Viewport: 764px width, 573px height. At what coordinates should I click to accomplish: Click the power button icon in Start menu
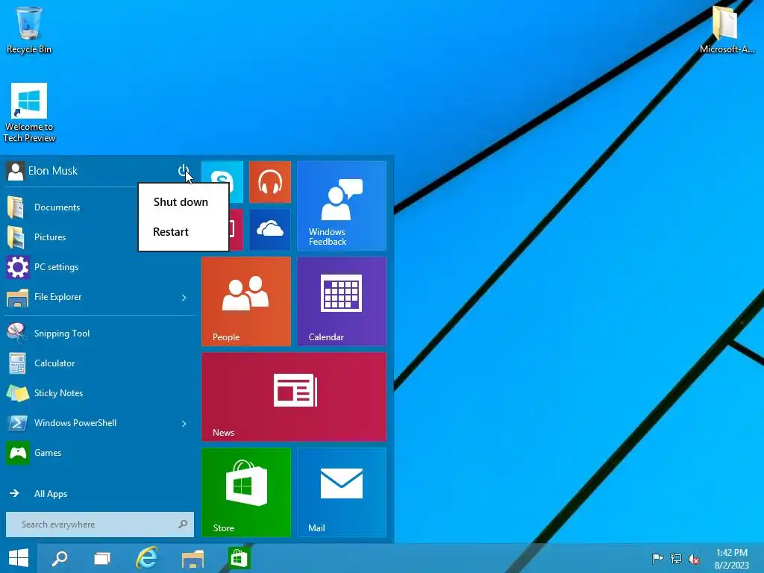click(184, 171)
